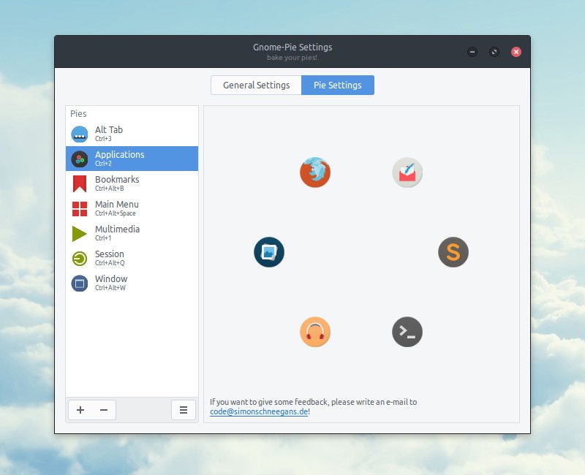Screen dimensions: 585x475
Task: Select the Bookmarks pie label
Action: [x=117, y=179]
